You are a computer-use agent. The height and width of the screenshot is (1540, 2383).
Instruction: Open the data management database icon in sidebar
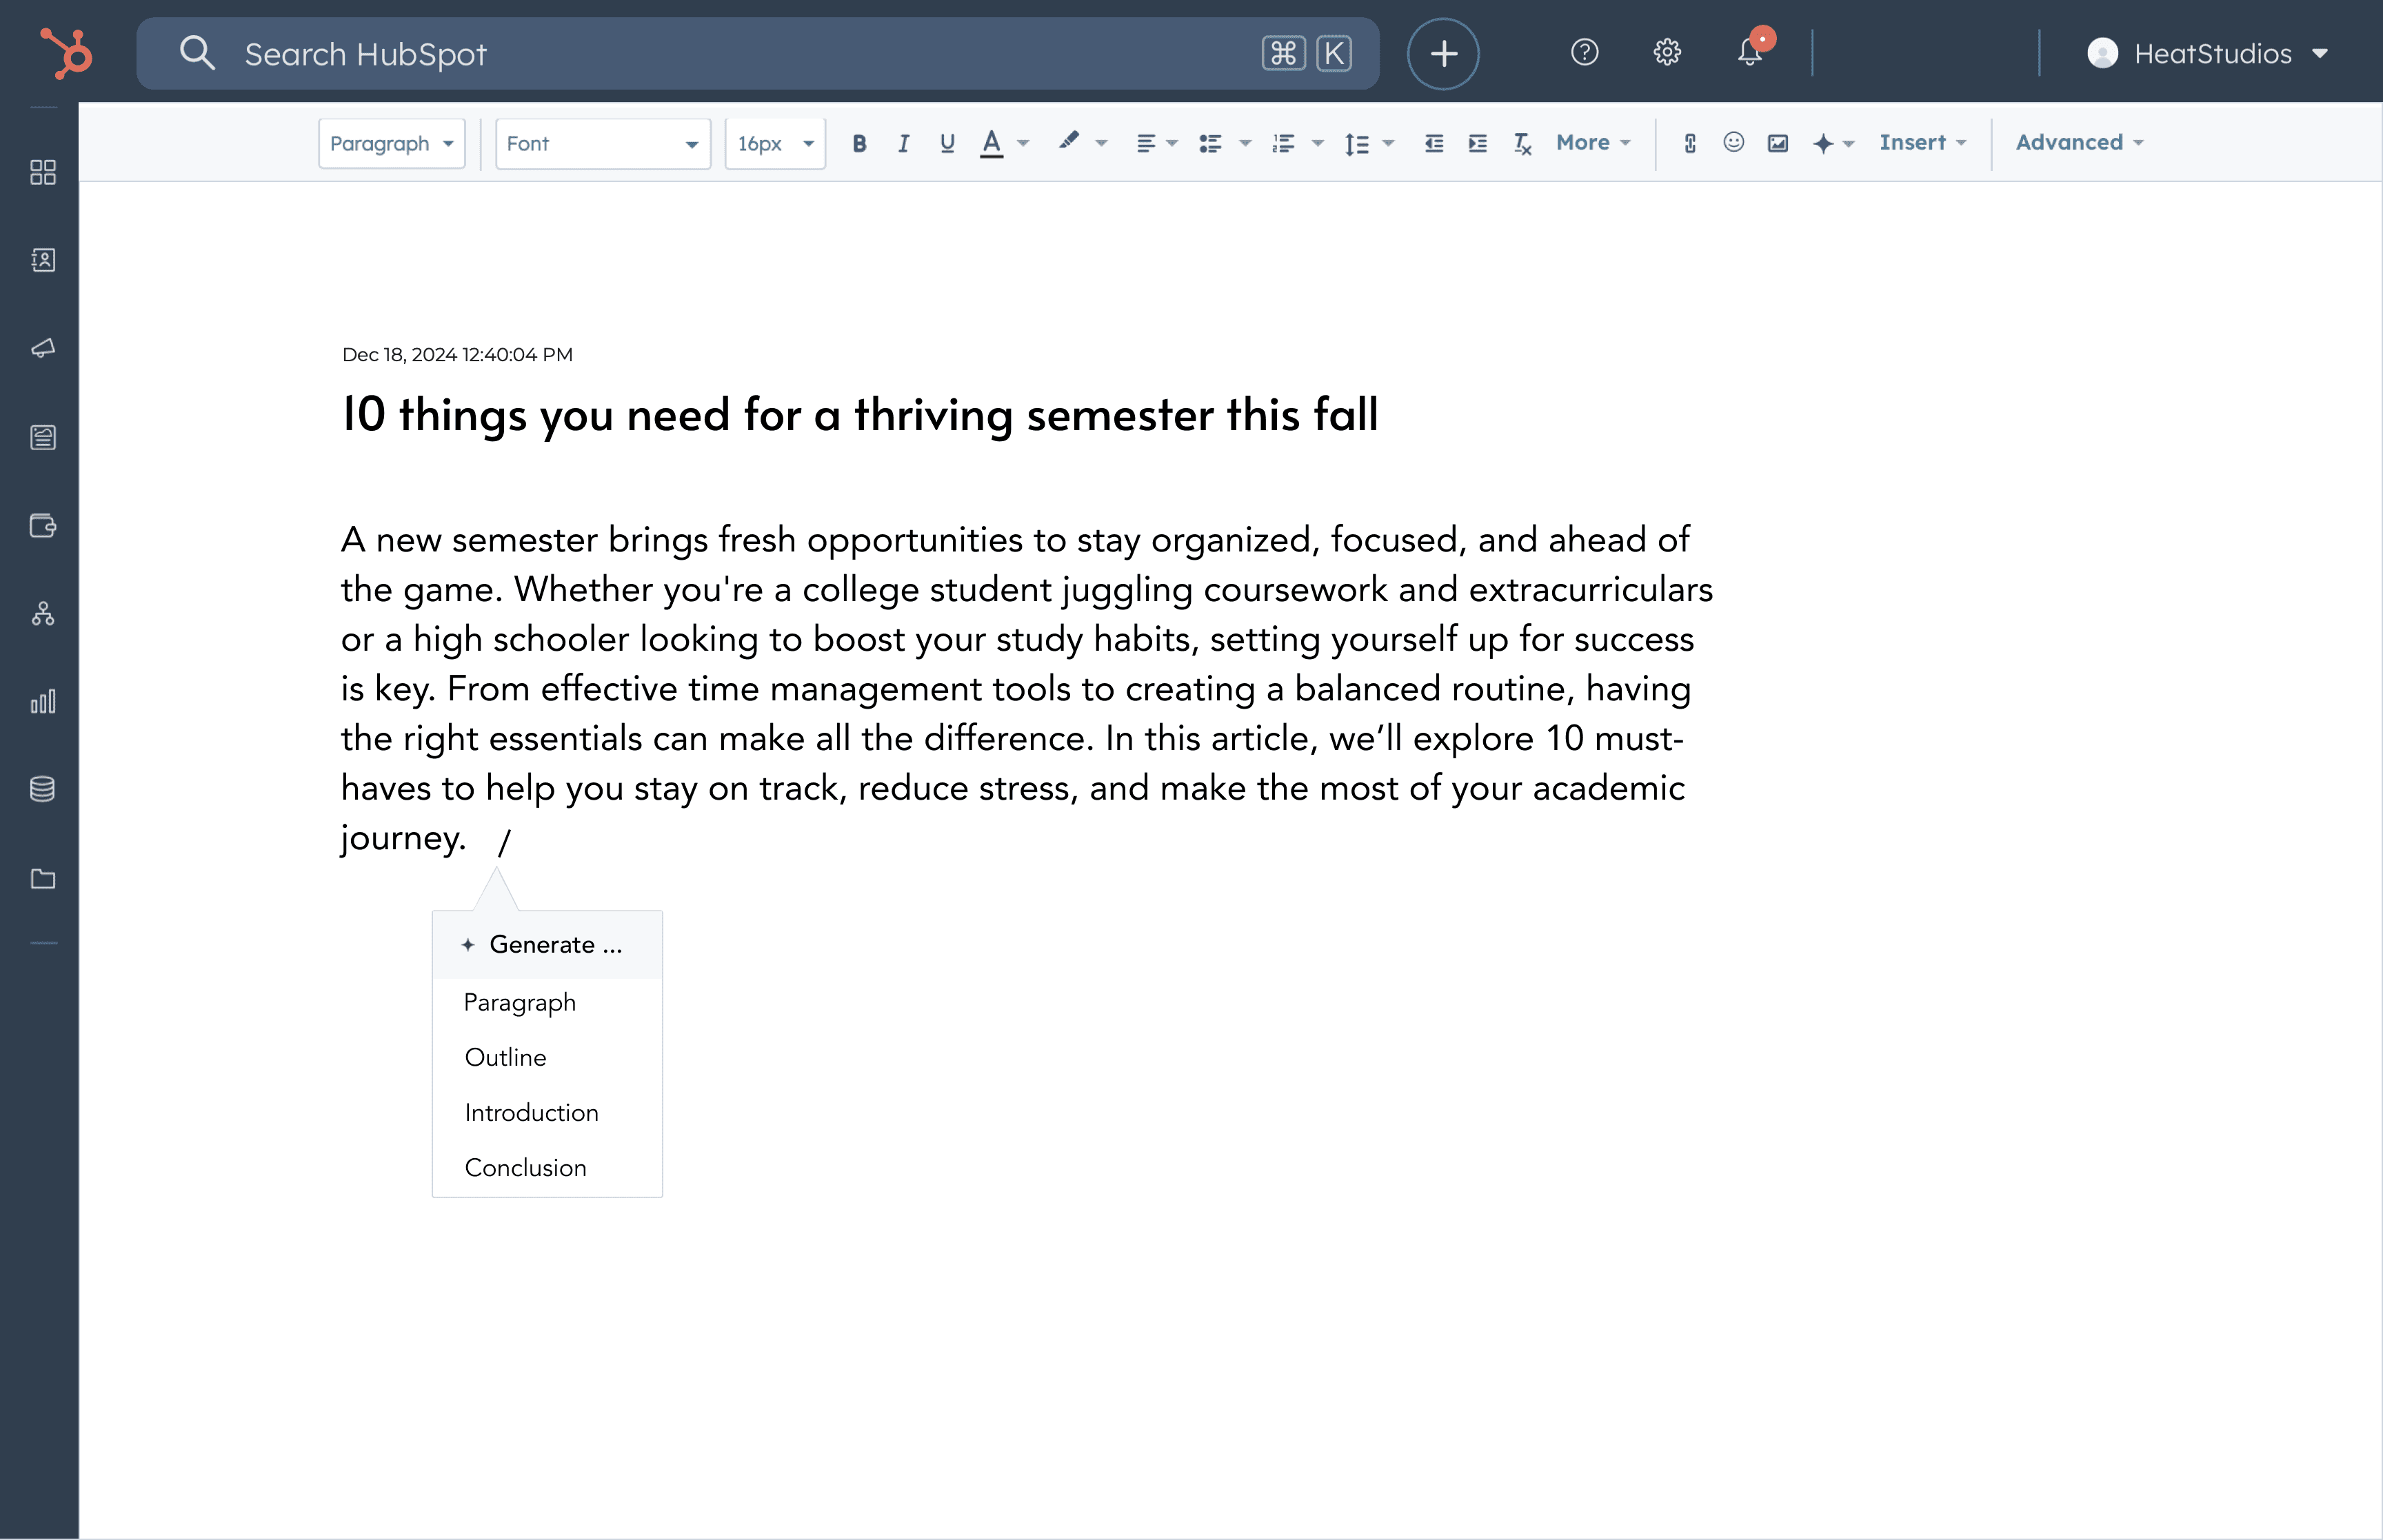(x=43, y=789)
